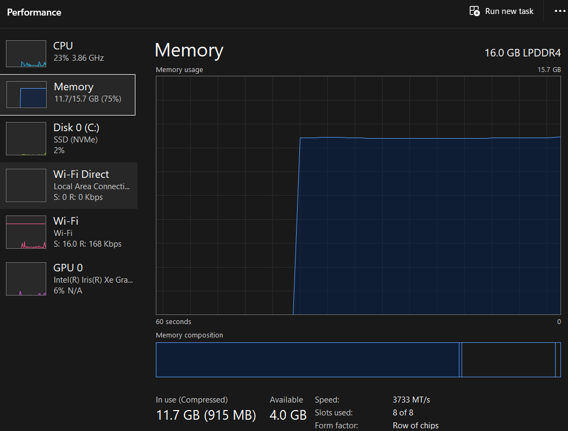The width and height of the screenshot is (568, 431).
Task: Select the Wi-Fi pink graph thumbnail
Action: pyautogui.click(x=26, y=232)
